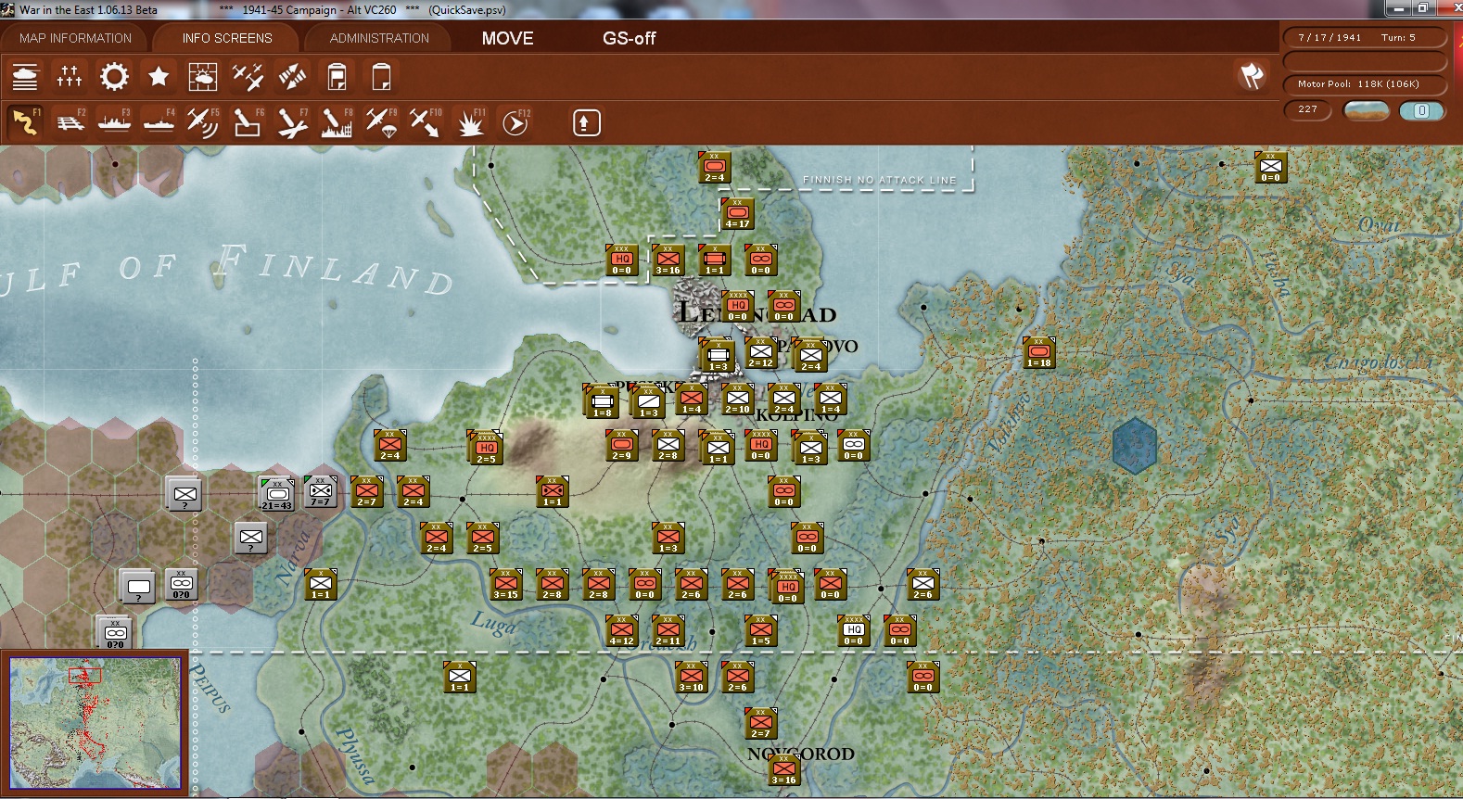Select the F2 rail movement mode

(70, 122)
